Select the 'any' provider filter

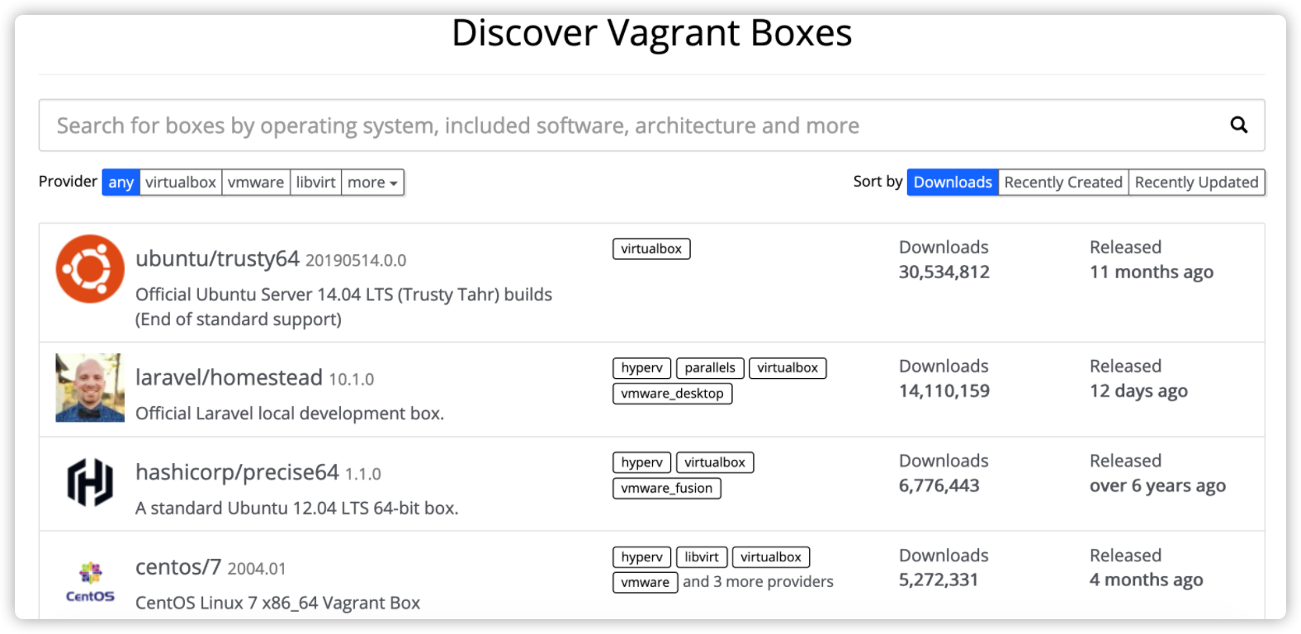click(121, 182)
